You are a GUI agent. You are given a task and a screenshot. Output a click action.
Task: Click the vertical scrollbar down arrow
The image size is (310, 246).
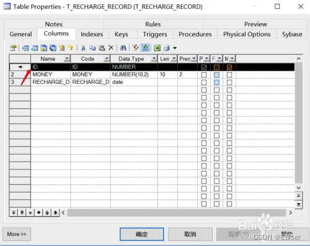[x=299, y=188]
